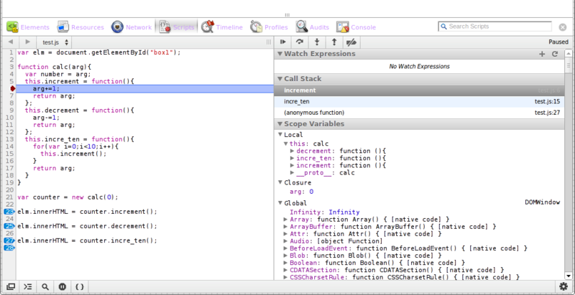Add a new watch expression

(x=542, y=54)
